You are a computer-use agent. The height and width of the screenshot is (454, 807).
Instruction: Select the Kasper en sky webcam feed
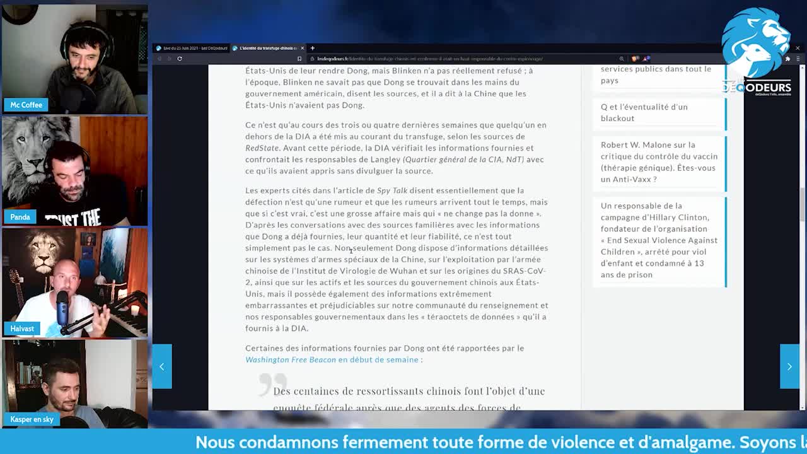click(74, 383)
